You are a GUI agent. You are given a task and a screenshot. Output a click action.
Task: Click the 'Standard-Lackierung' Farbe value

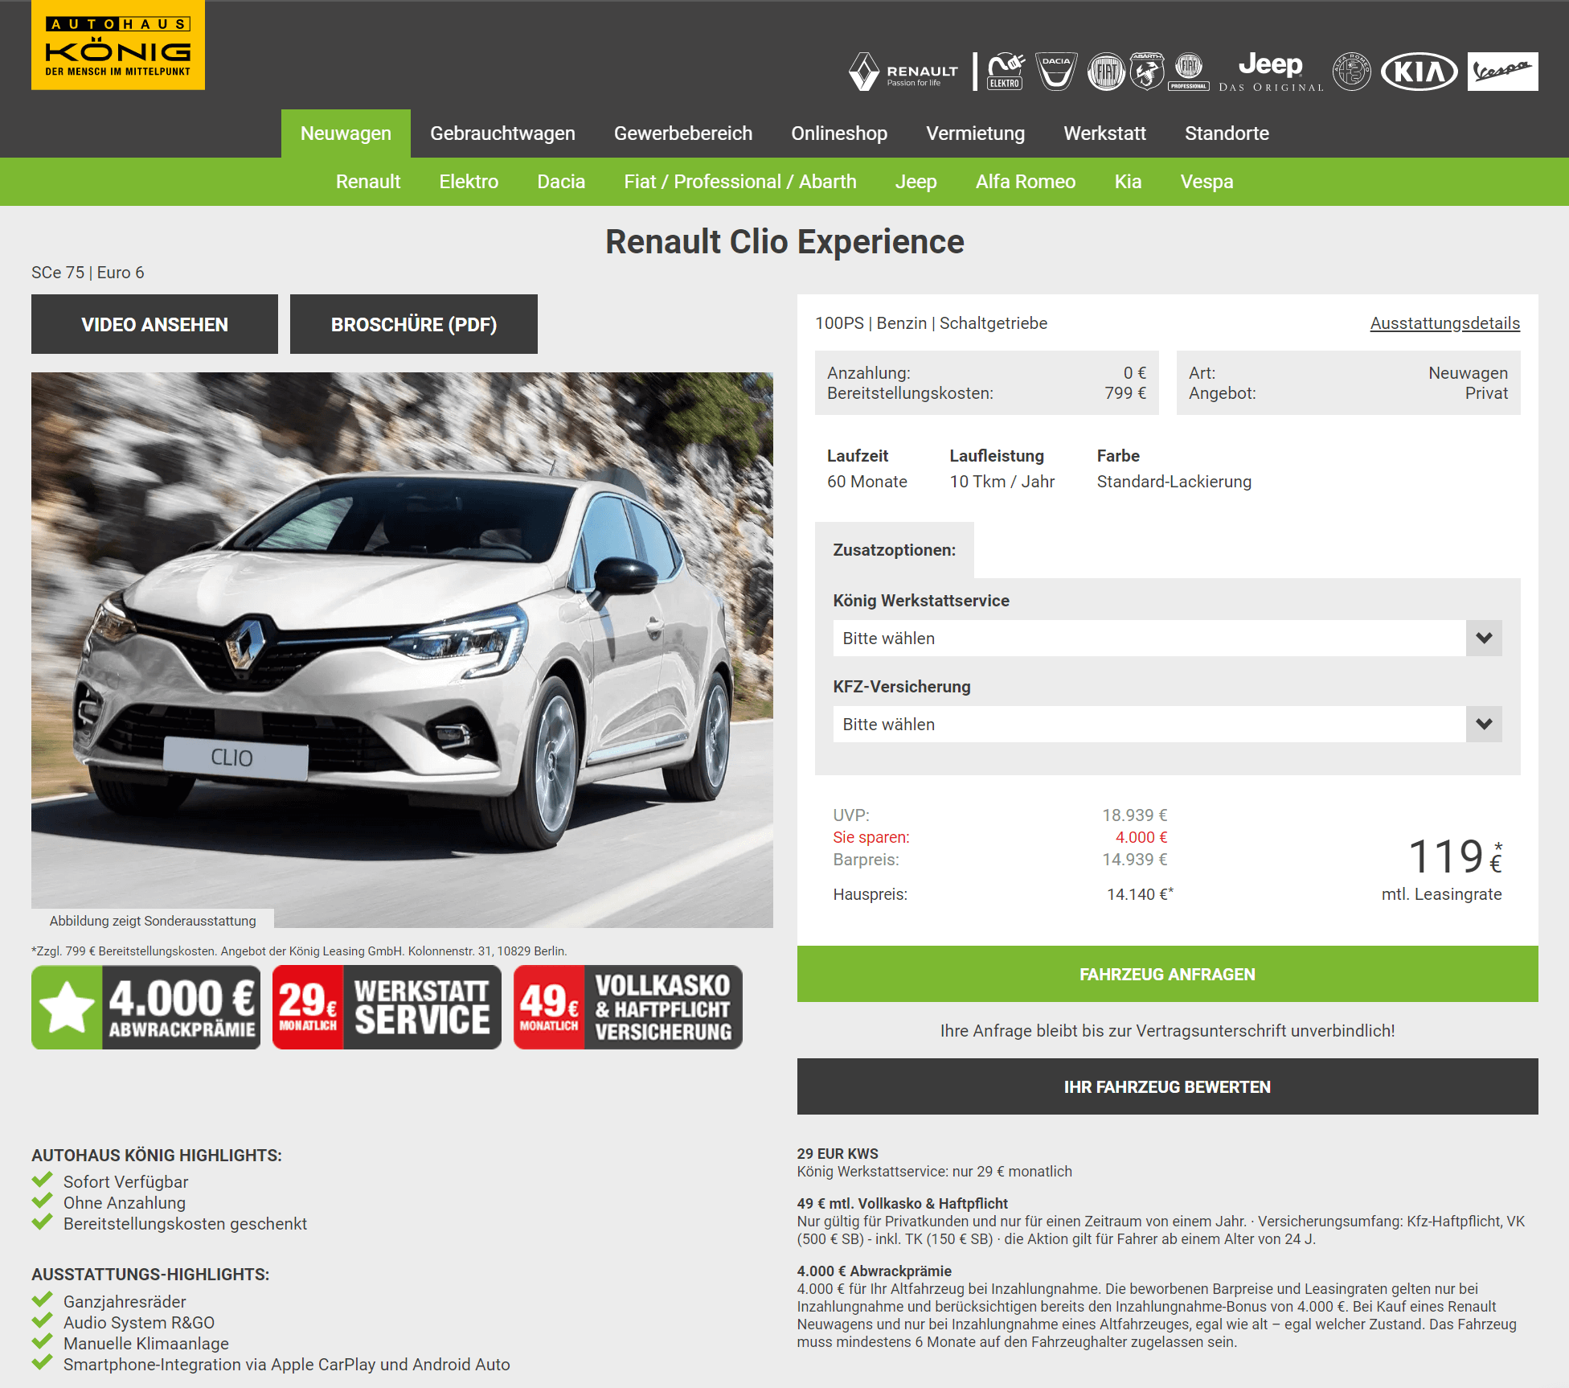[1174, 482]
